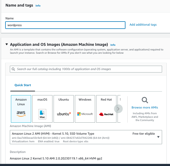Click the Amazon Linux 2 AMI name text
Screen dimensions: 170x166
coord(52,134)
